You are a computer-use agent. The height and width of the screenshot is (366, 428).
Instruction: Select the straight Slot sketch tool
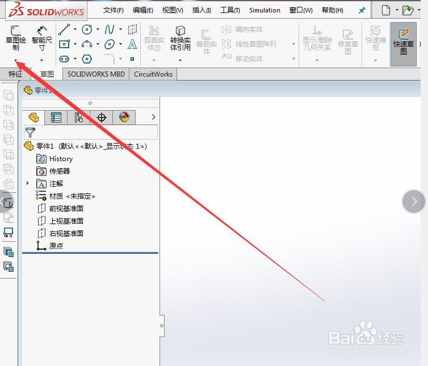coord(64,59)
